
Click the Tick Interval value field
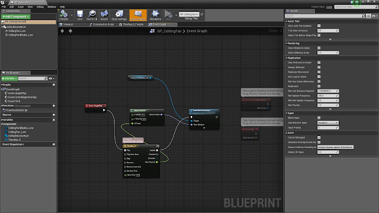328,31
